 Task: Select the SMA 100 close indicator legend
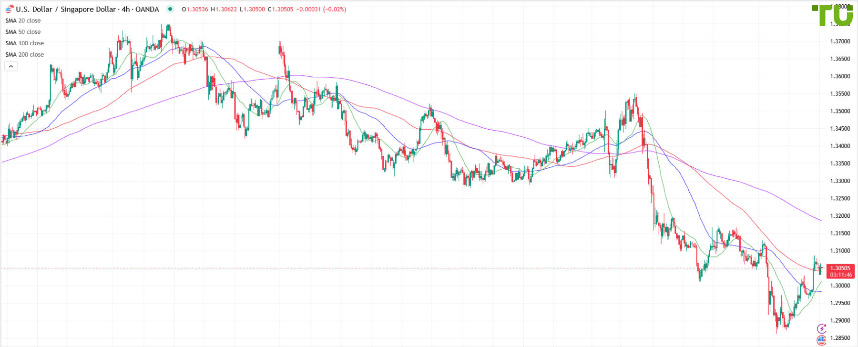click(25, 43)
